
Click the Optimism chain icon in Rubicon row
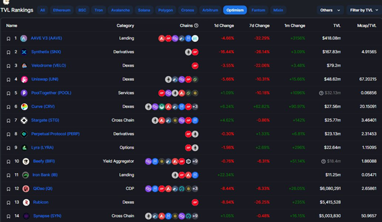pos(195,202)
